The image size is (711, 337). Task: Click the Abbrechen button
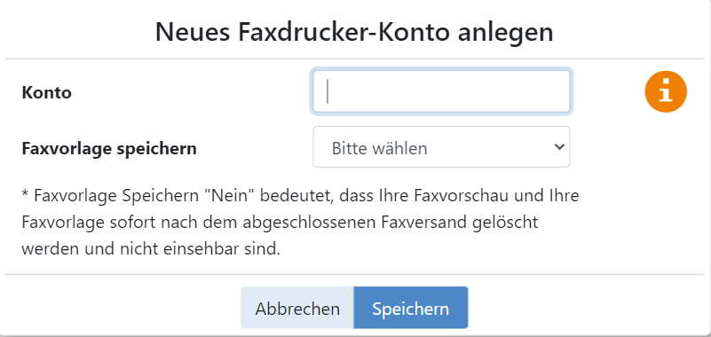click(297, 308)
